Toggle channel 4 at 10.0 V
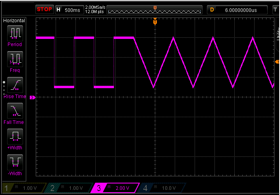This screenshot has width=280, height=195. (x=162, y=188)
